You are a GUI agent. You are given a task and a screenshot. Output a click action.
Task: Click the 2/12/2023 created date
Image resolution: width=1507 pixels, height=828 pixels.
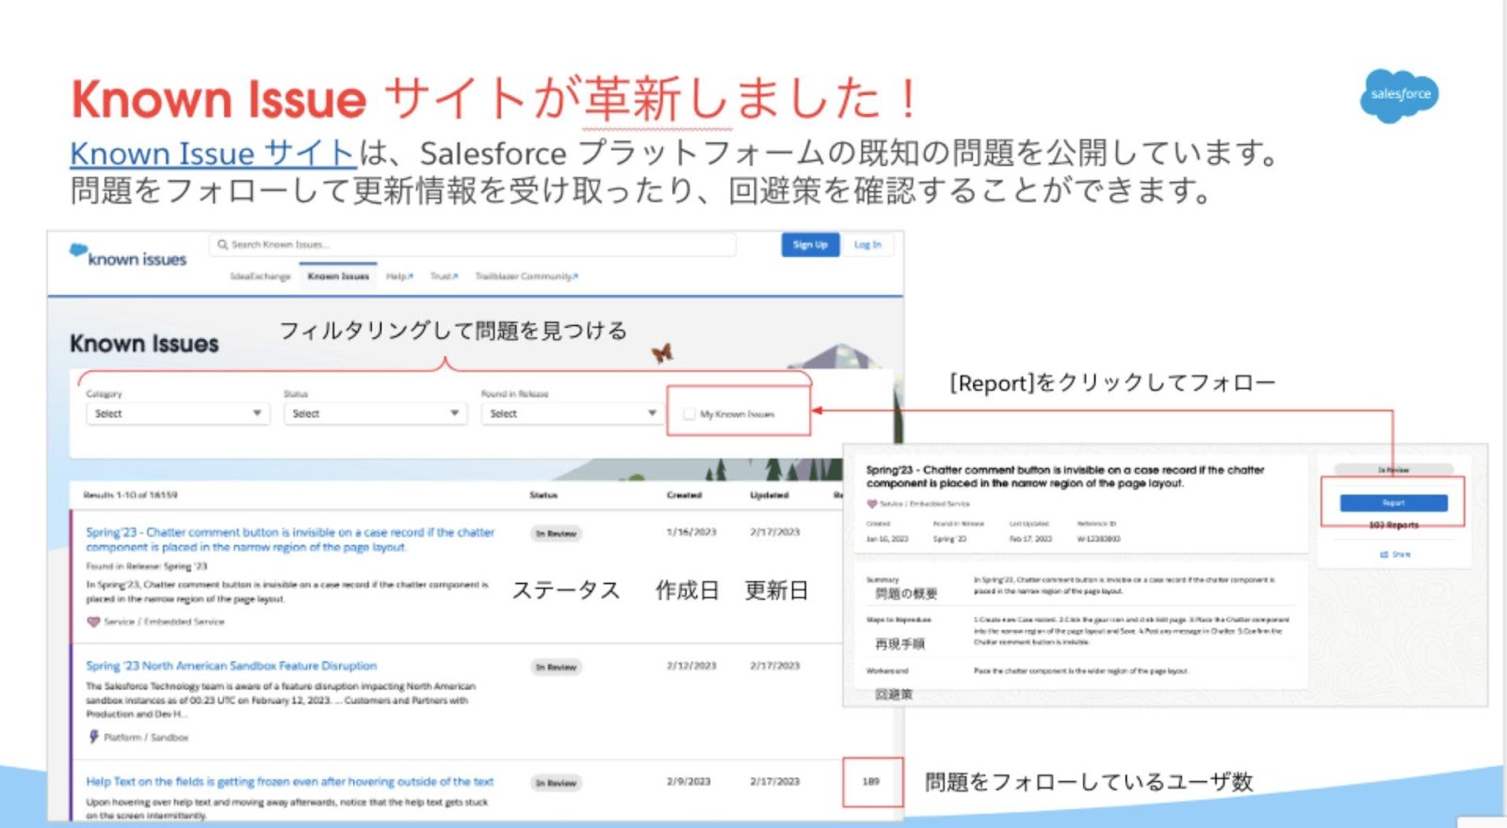[691, 666]
